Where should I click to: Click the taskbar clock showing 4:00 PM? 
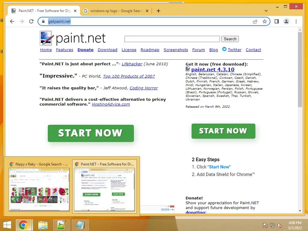[295, 225]
